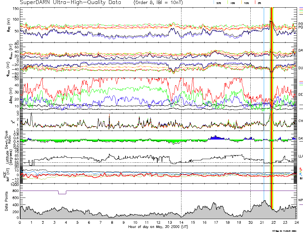The image size is (303, 232).
Task: Click the purple line dip near hour 4
Action: click(x=62, y=194)
